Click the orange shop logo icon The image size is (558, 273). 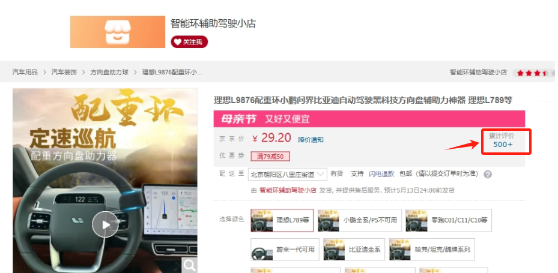117,32
